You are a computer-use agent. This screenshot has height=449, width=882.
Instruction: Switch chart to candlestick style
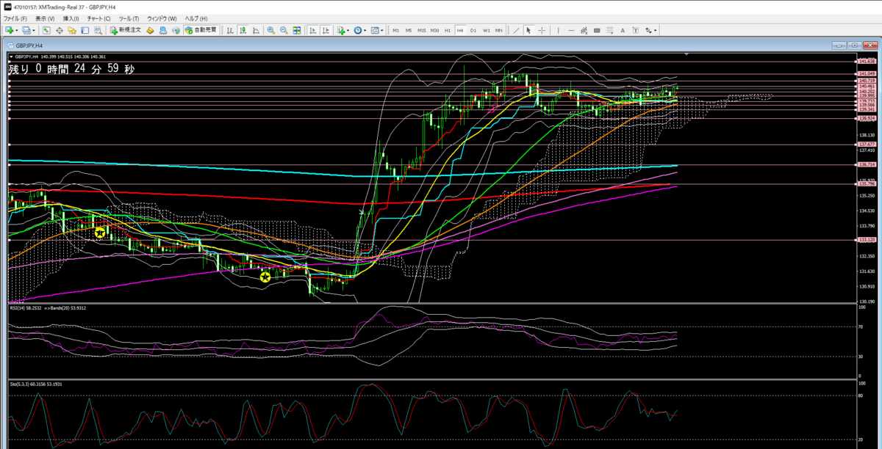click(x=243, y=30)
